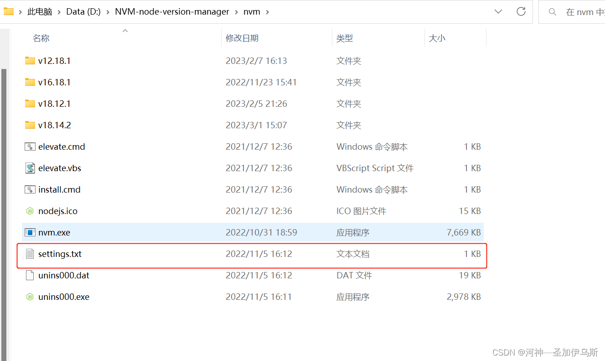Navigate to 此电脑 in breadcrumb
The image size is (605, 361).
coord(40,12)
